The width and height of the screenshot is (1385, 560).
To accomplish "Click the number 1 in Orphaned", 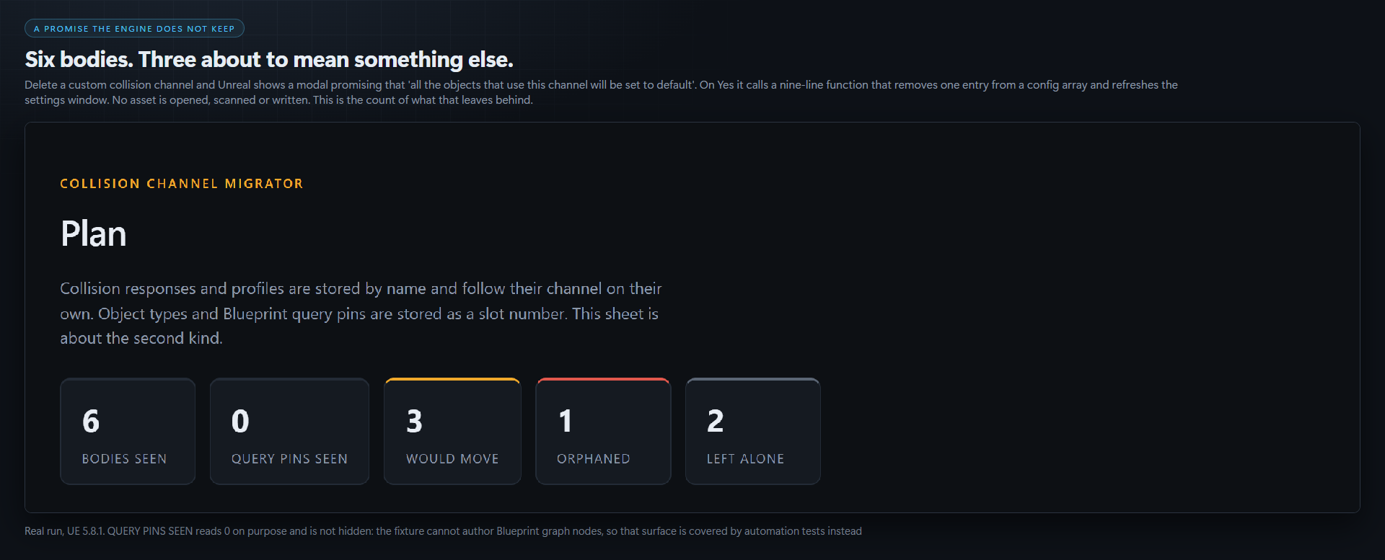I will (x=566, y=422).
